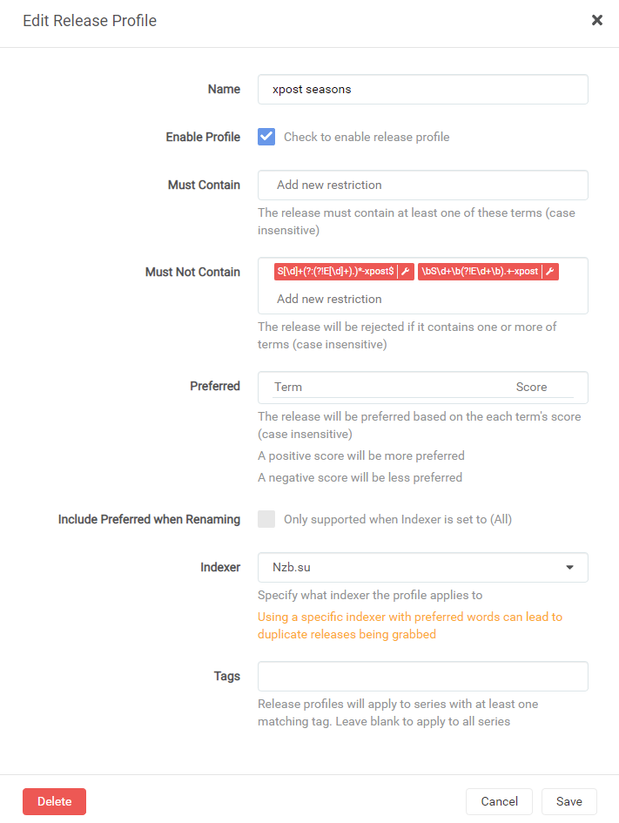Click the close X icon of the Edit Release Profile dialog
Image resolution: width=619 pixels, height=823 pixels.
point(597,19)
